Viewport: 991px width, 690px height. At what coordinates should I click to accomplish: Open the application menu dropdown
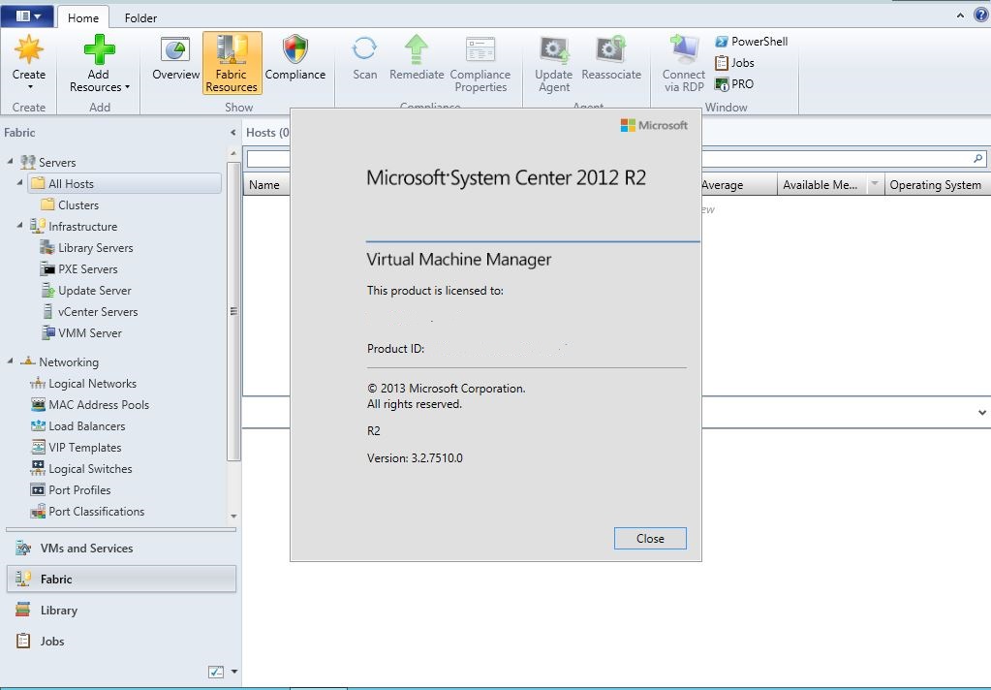point(27,16)
